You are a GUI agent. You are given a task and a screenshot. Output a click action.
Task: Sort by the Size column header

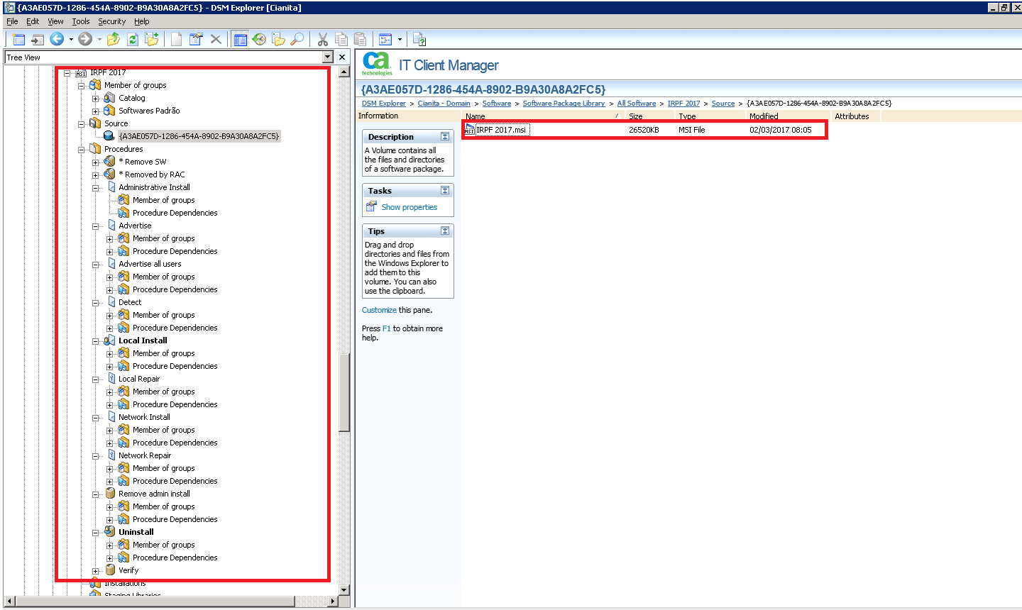[x=649, y=116]
